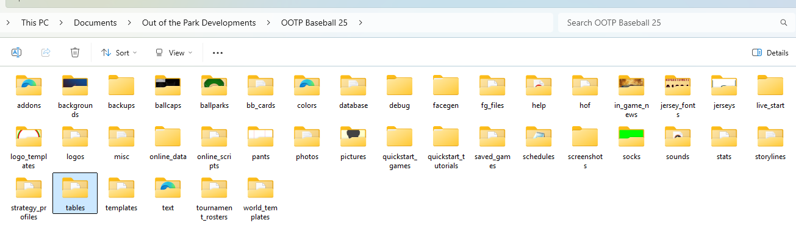Open the jersey_fonts folder
The width and height of the screenshot is (796, 245).
[x=678, y=96]
